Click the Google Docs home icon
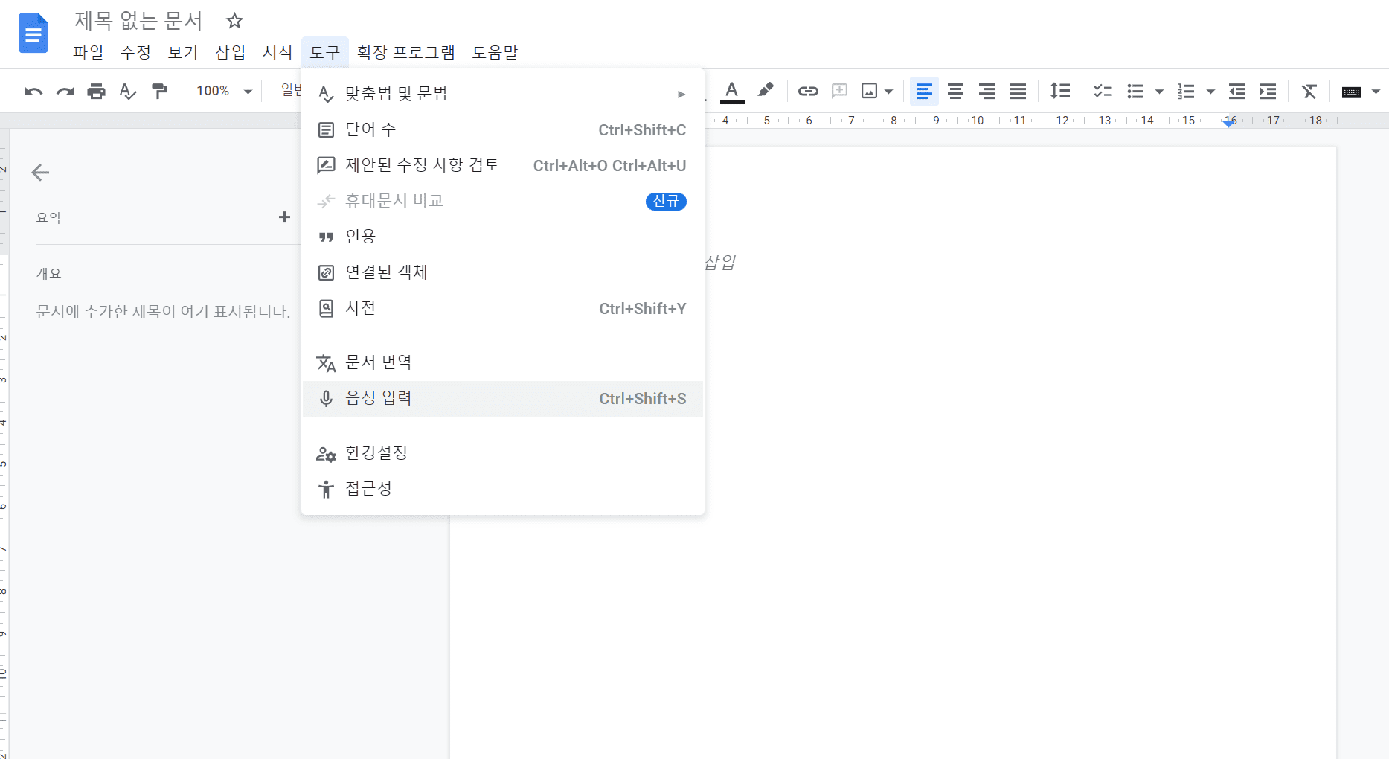The height and width of the screenshot is (759, 1389). click(33, 33)
